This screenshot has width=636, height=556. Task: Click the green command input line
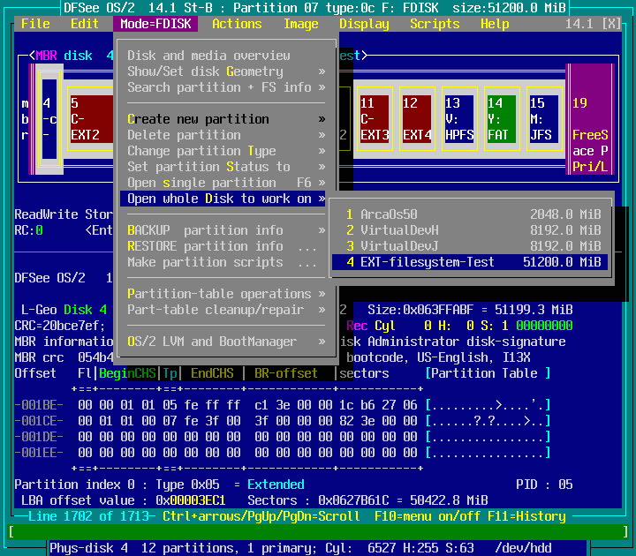click(x=316, y=532)
